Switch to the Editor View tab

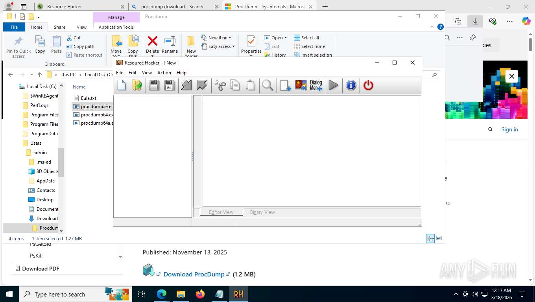[x=221, y=212]
